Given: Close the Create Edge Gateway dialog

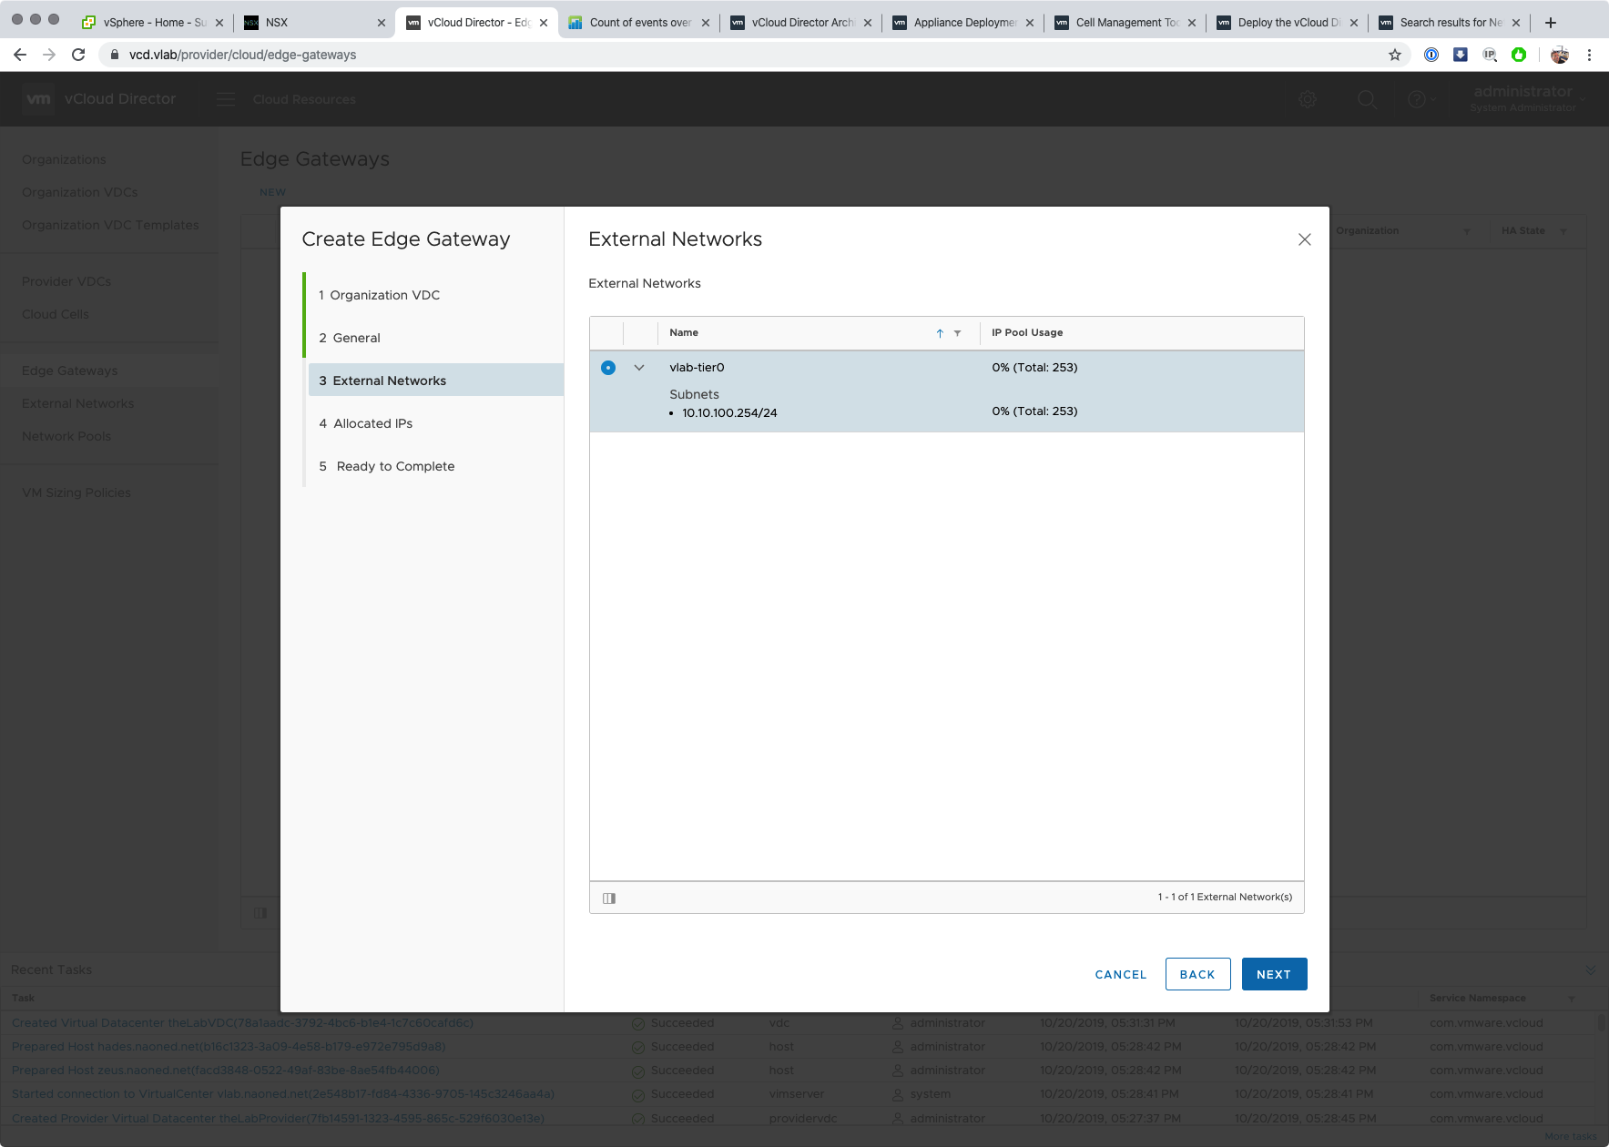Looking at the screenshot, I should tap(1304, 239).
